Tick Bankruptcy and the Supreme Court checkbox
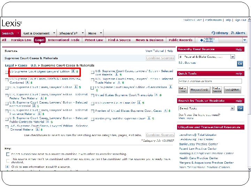 [x=92, y=119]
